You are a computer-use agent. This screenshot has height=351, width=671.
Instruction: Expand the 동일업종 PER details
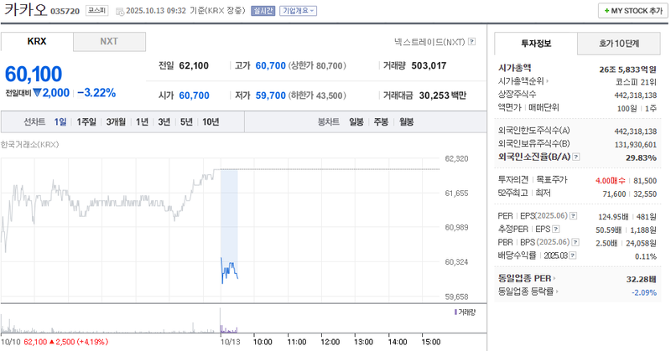point(554,277)
